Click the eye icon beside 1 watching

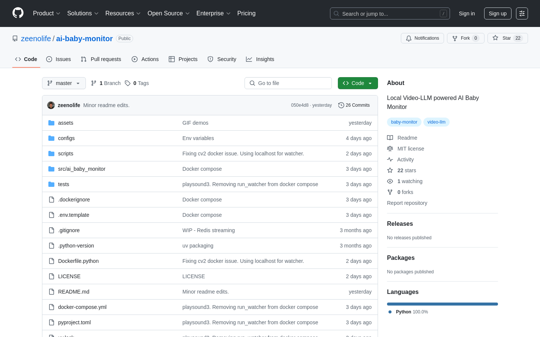click(390, 181)
